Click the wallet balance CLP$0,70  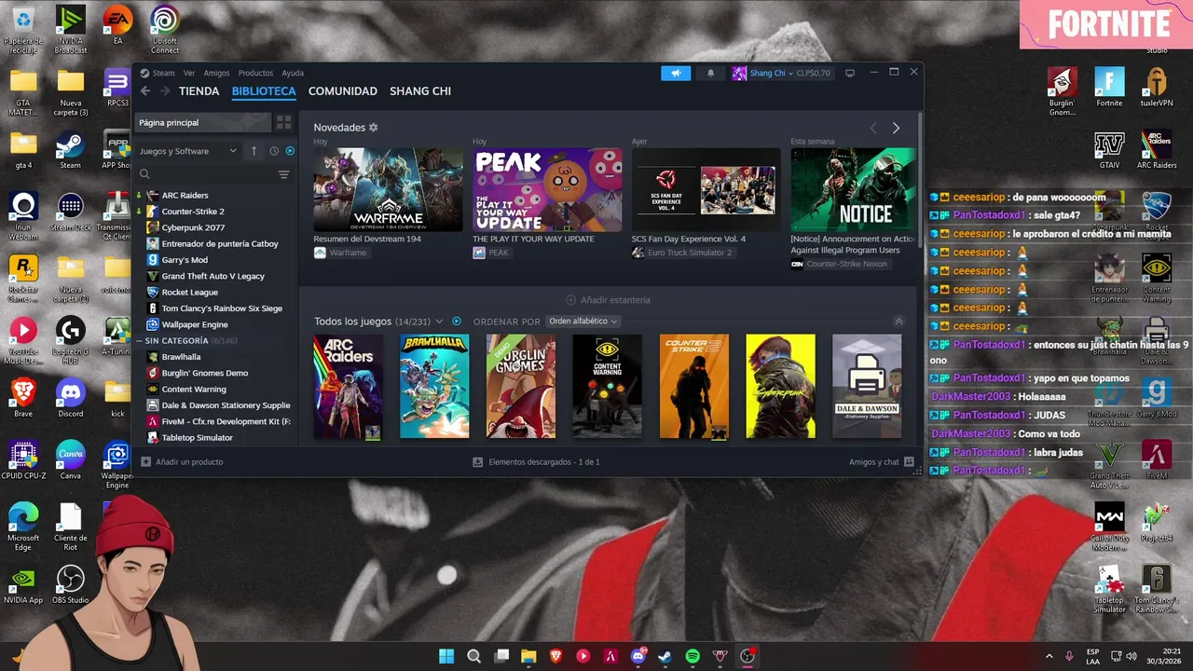point(813,73)
